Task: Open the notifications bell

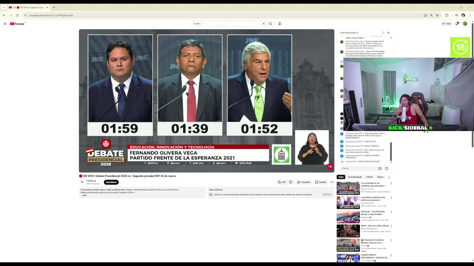Action: (457, 23)
